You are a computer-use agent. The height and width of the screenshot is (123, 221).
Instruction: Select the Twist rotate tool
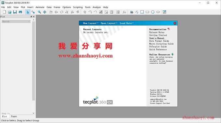tap(62, 12)
